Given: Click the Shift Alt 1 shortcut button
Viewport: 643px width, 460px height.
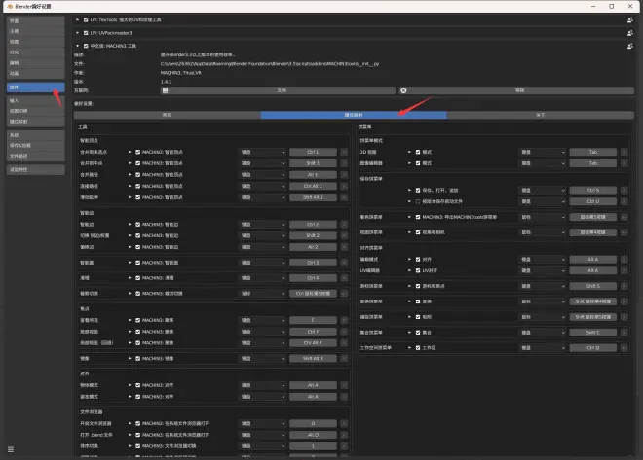Looking at the screenshot, I should [313, 197].
